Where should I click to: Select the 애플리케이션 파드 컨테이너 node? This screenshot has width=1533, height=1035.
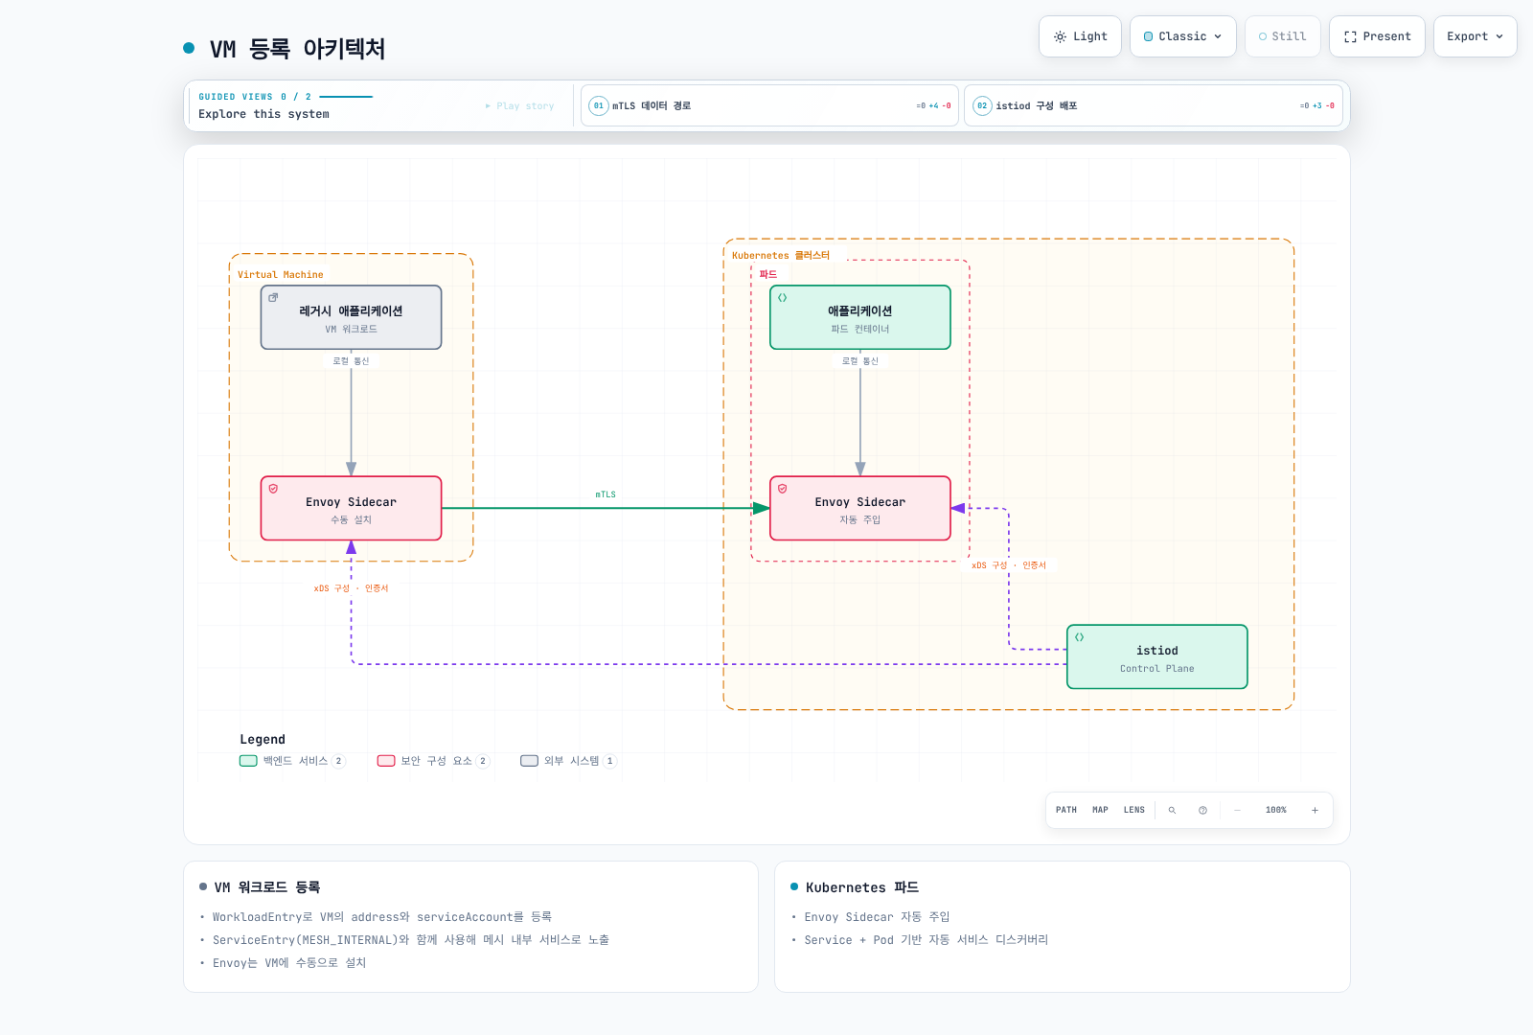[860, 317]
